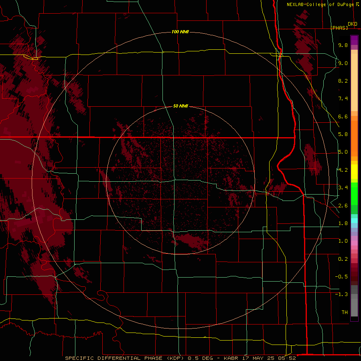Click the 8.2 legend value
This screenshot has width=361, height=361.
(343, 81)
